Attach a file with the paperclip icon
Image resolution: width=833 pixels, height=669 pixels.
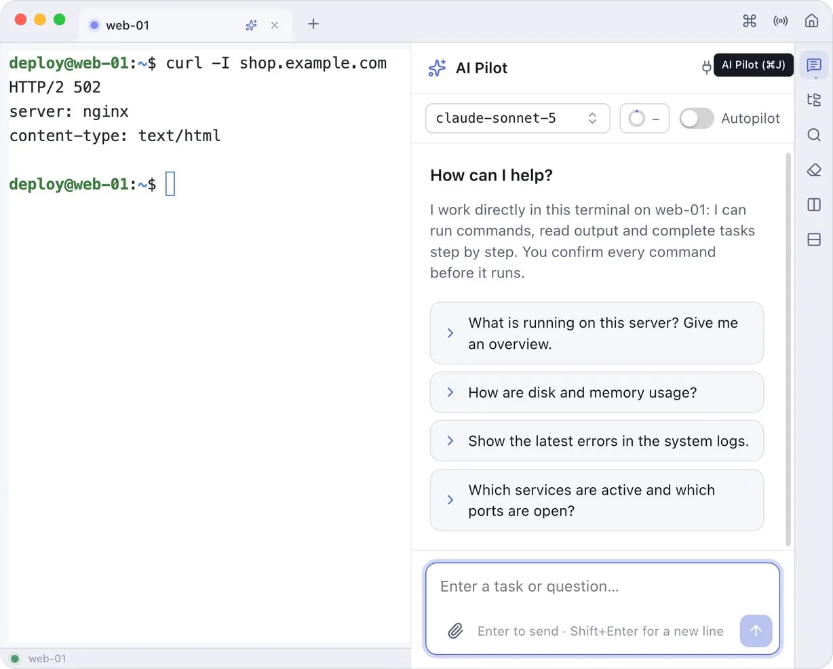point(456,631)
